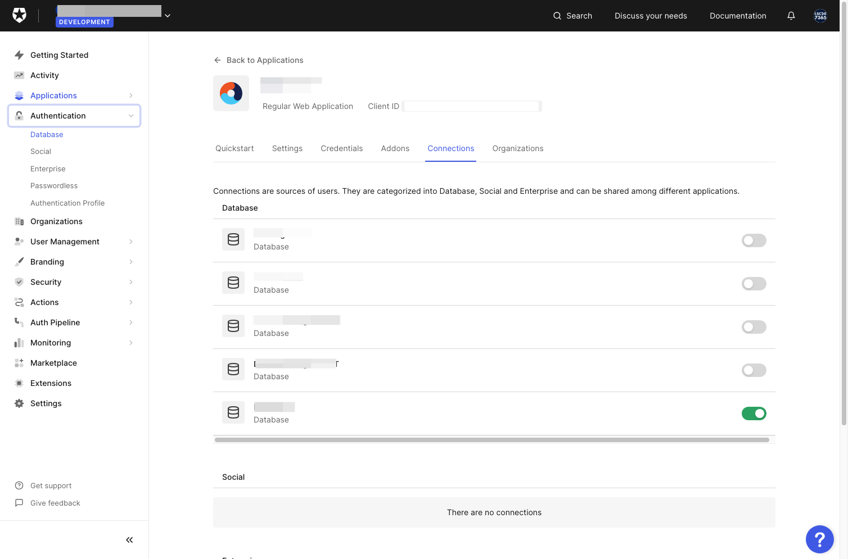Click the Getting Started lightning icon

[x=19, y=55]
